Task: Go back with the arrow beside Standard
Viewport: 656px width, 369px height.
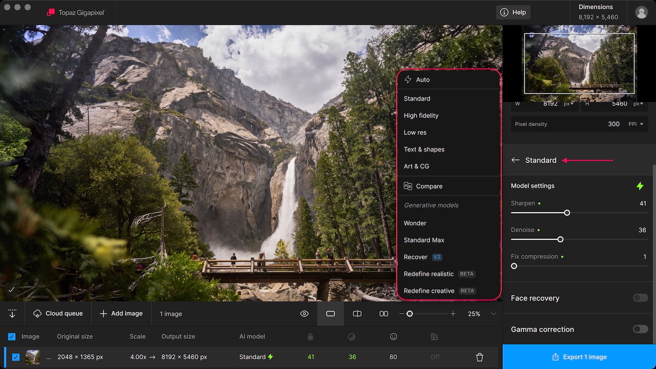Action: (516, 160)
